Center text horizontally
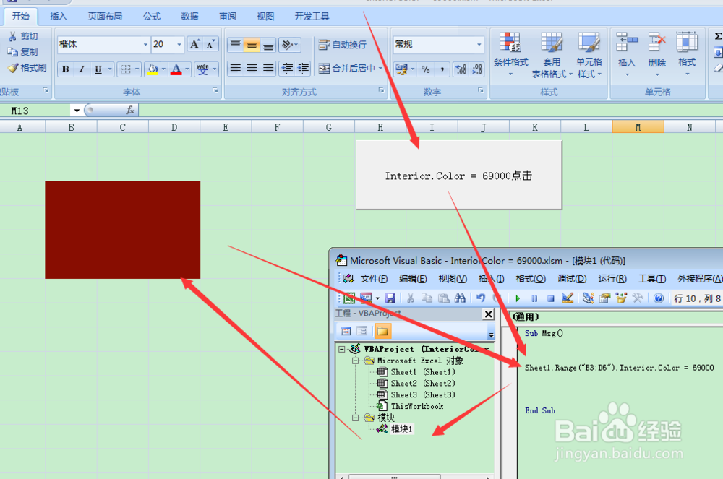The width and height of the screenshot is (723, 479). coord(252,69)
